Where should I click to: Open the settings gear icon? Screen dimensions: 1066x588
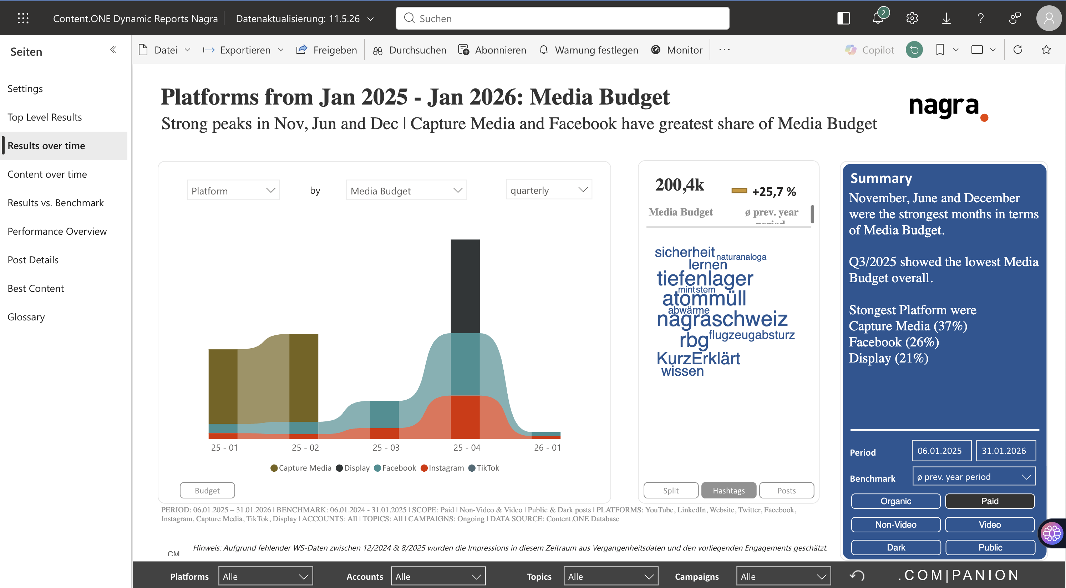tap(912, 18)
